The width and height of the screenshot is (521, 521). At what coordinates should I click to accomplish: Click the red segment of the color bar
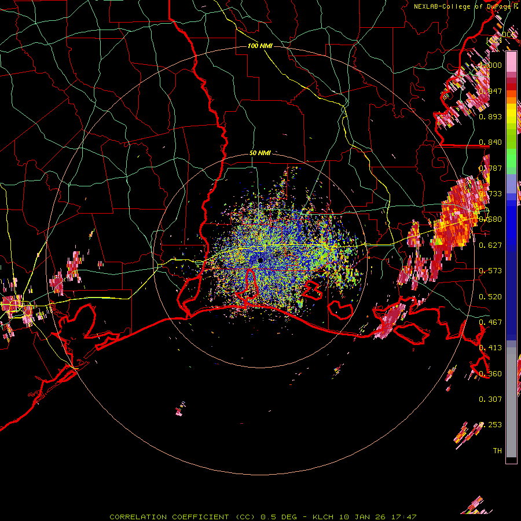point(511,87)
